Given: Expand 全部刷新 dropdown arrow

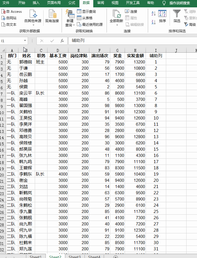Looking at the screenshot, I should (117, 25).
